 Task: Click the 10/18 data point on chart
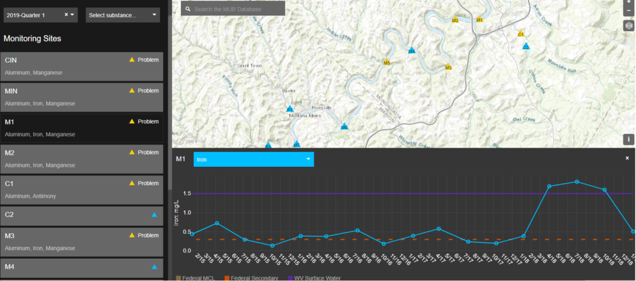604,190
